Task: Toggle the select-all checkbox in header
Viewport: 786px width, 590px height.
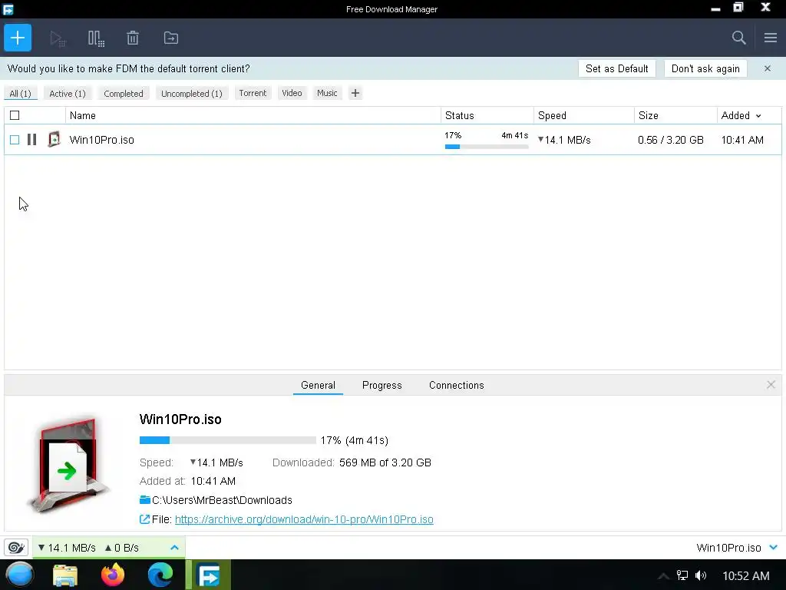Action: [x=15, y=115]
